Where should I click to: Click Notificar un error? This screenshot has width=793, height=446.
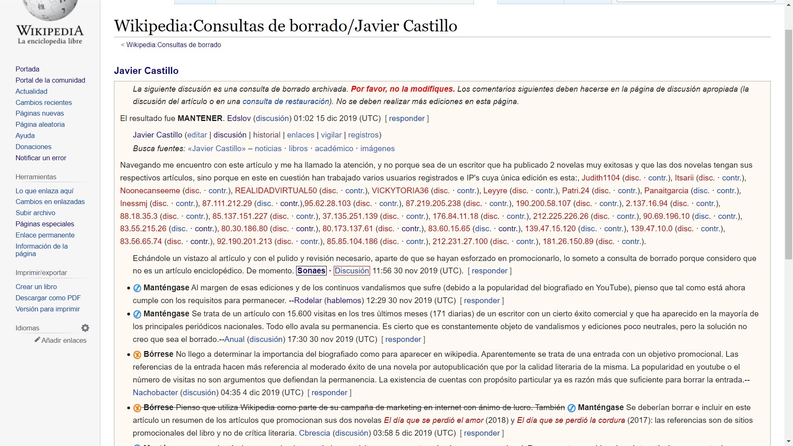(41, 158)
